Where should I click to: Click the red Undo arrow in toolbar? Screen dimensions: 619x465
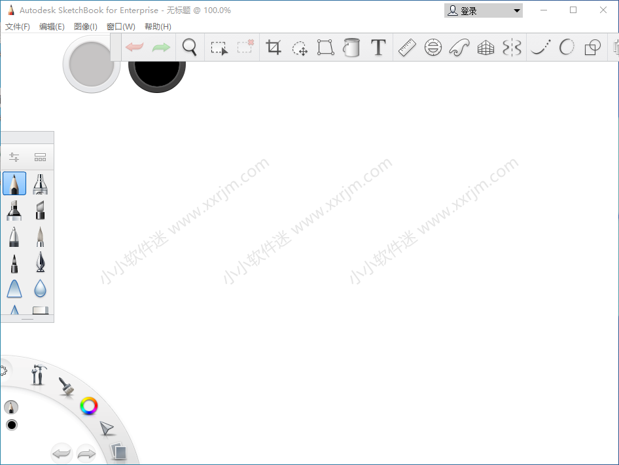[135, 47]
